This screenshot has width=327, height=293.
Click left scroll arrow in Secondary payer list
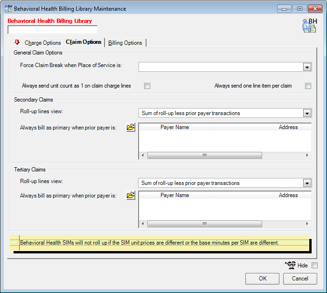coord(143,155)
